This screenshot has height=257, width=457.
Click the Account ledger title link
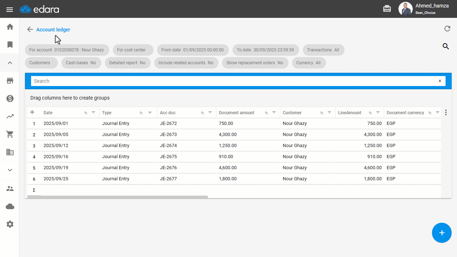tap(53, 30)
